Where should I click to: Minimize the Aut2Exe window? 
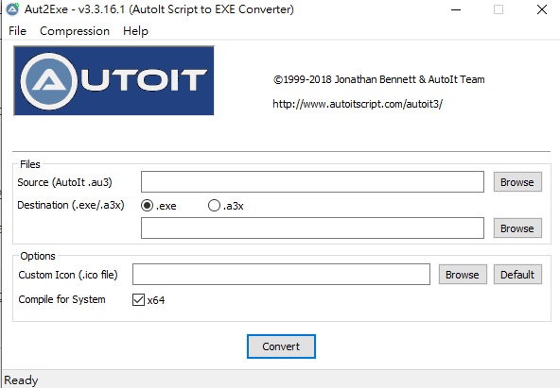[x=456, y=9]
